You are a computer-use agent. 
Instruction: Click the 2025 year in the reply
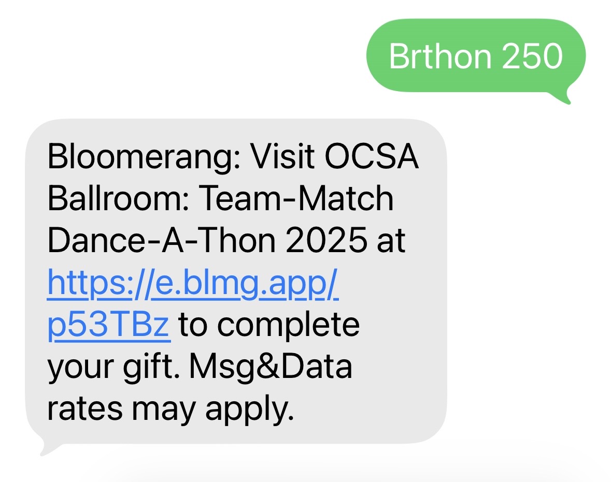point(322,241)
